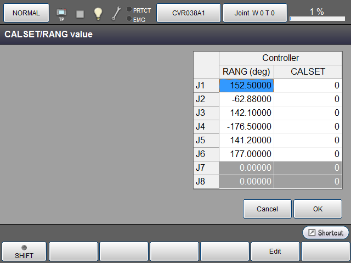Screen dimensions: 351x263
Task: Select the J4 RANG value -176.50000
Action: 247,126
